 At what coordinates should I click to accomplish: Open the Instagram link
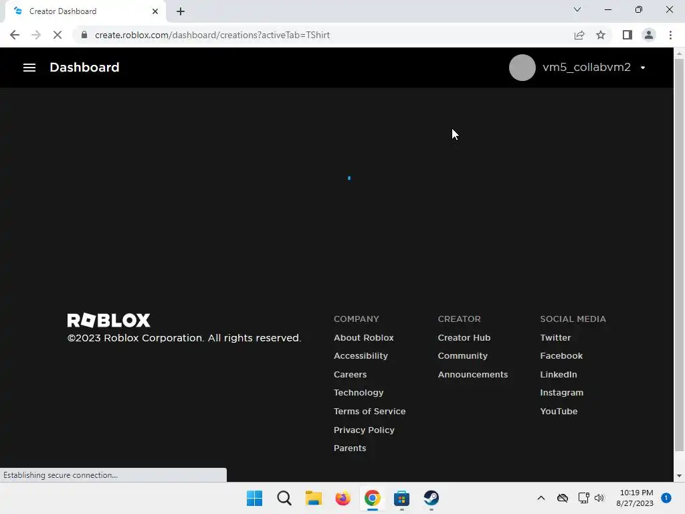561,392
